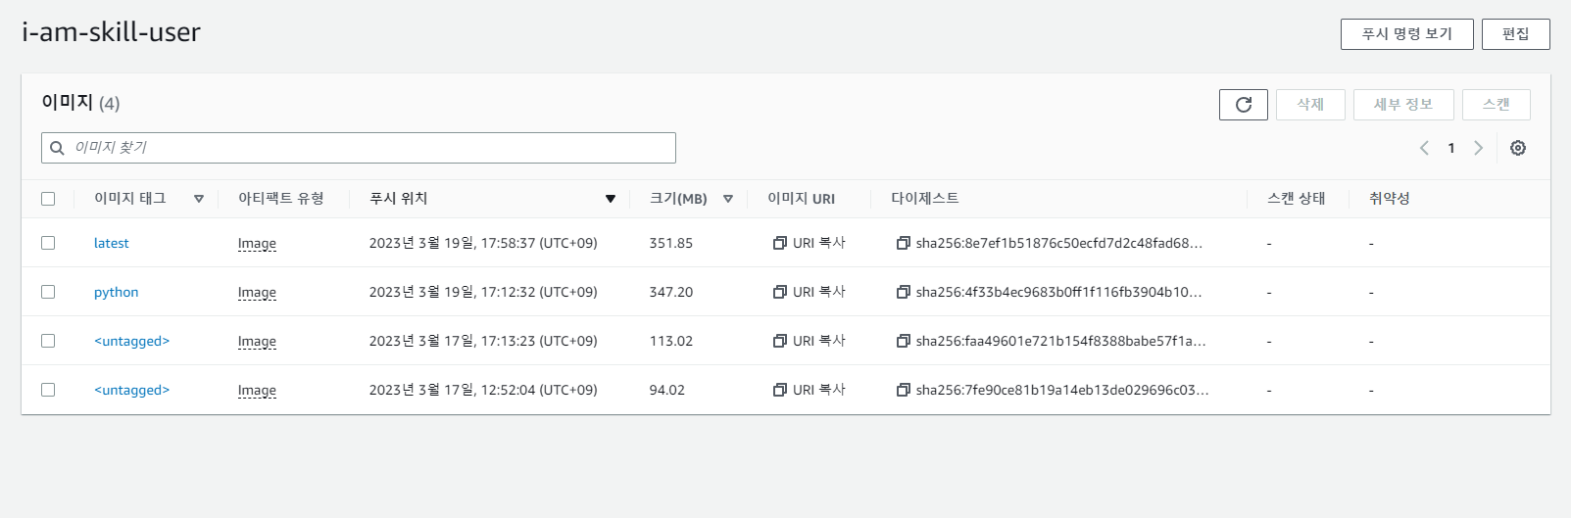The width and height of the screenshot is (1571, 518).
Task: Select checkbox for untagged 12:52:04 image
Action: point(48,390)
